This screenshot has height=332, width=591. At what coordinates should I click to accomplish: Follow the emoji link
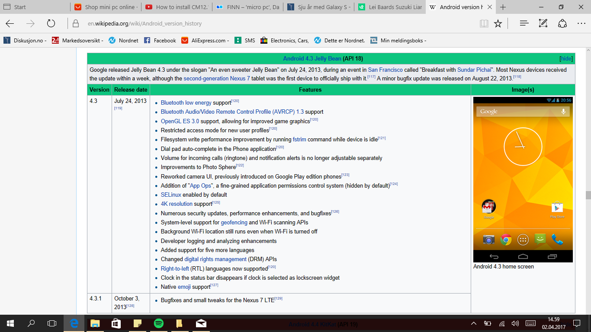click(x=184, y=287)
